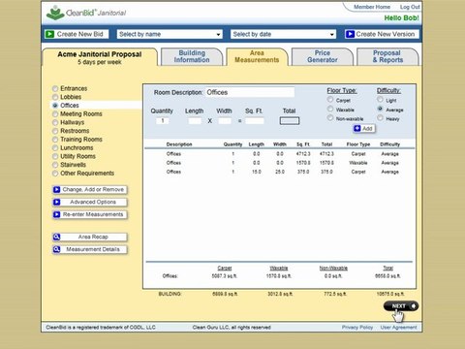The height and width of the screenshot is (349, 465).
Task: Click the Total input field
Action: 290,121
